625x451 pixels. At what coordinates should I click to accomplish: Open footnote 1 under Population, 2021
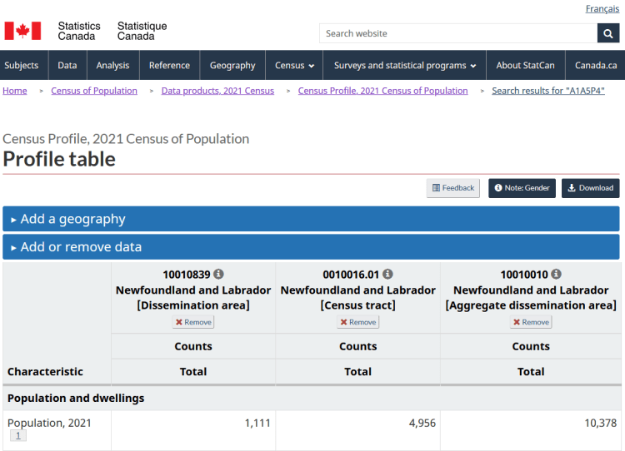[18, 435]
